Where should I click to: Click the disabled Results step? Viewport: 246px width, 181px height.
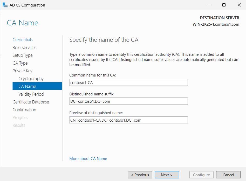point(19,125)
